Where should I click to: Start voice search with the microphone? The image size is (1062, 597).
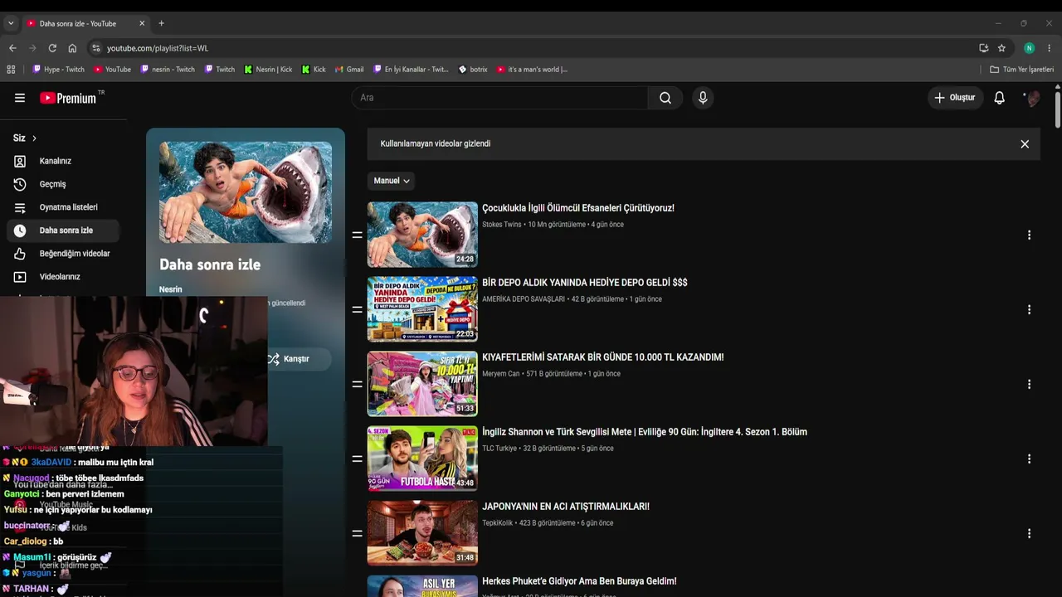[x=703, y=98]
